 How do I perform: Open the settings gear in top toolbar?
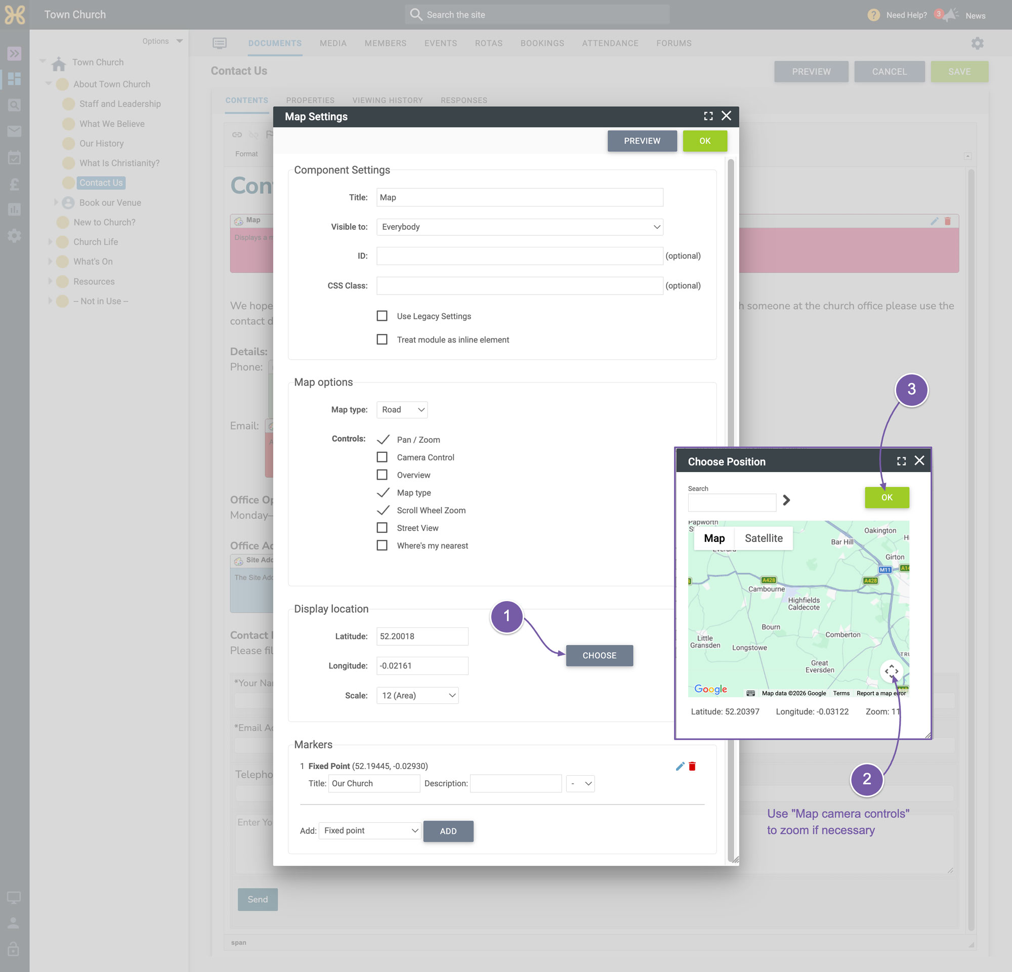977,44
